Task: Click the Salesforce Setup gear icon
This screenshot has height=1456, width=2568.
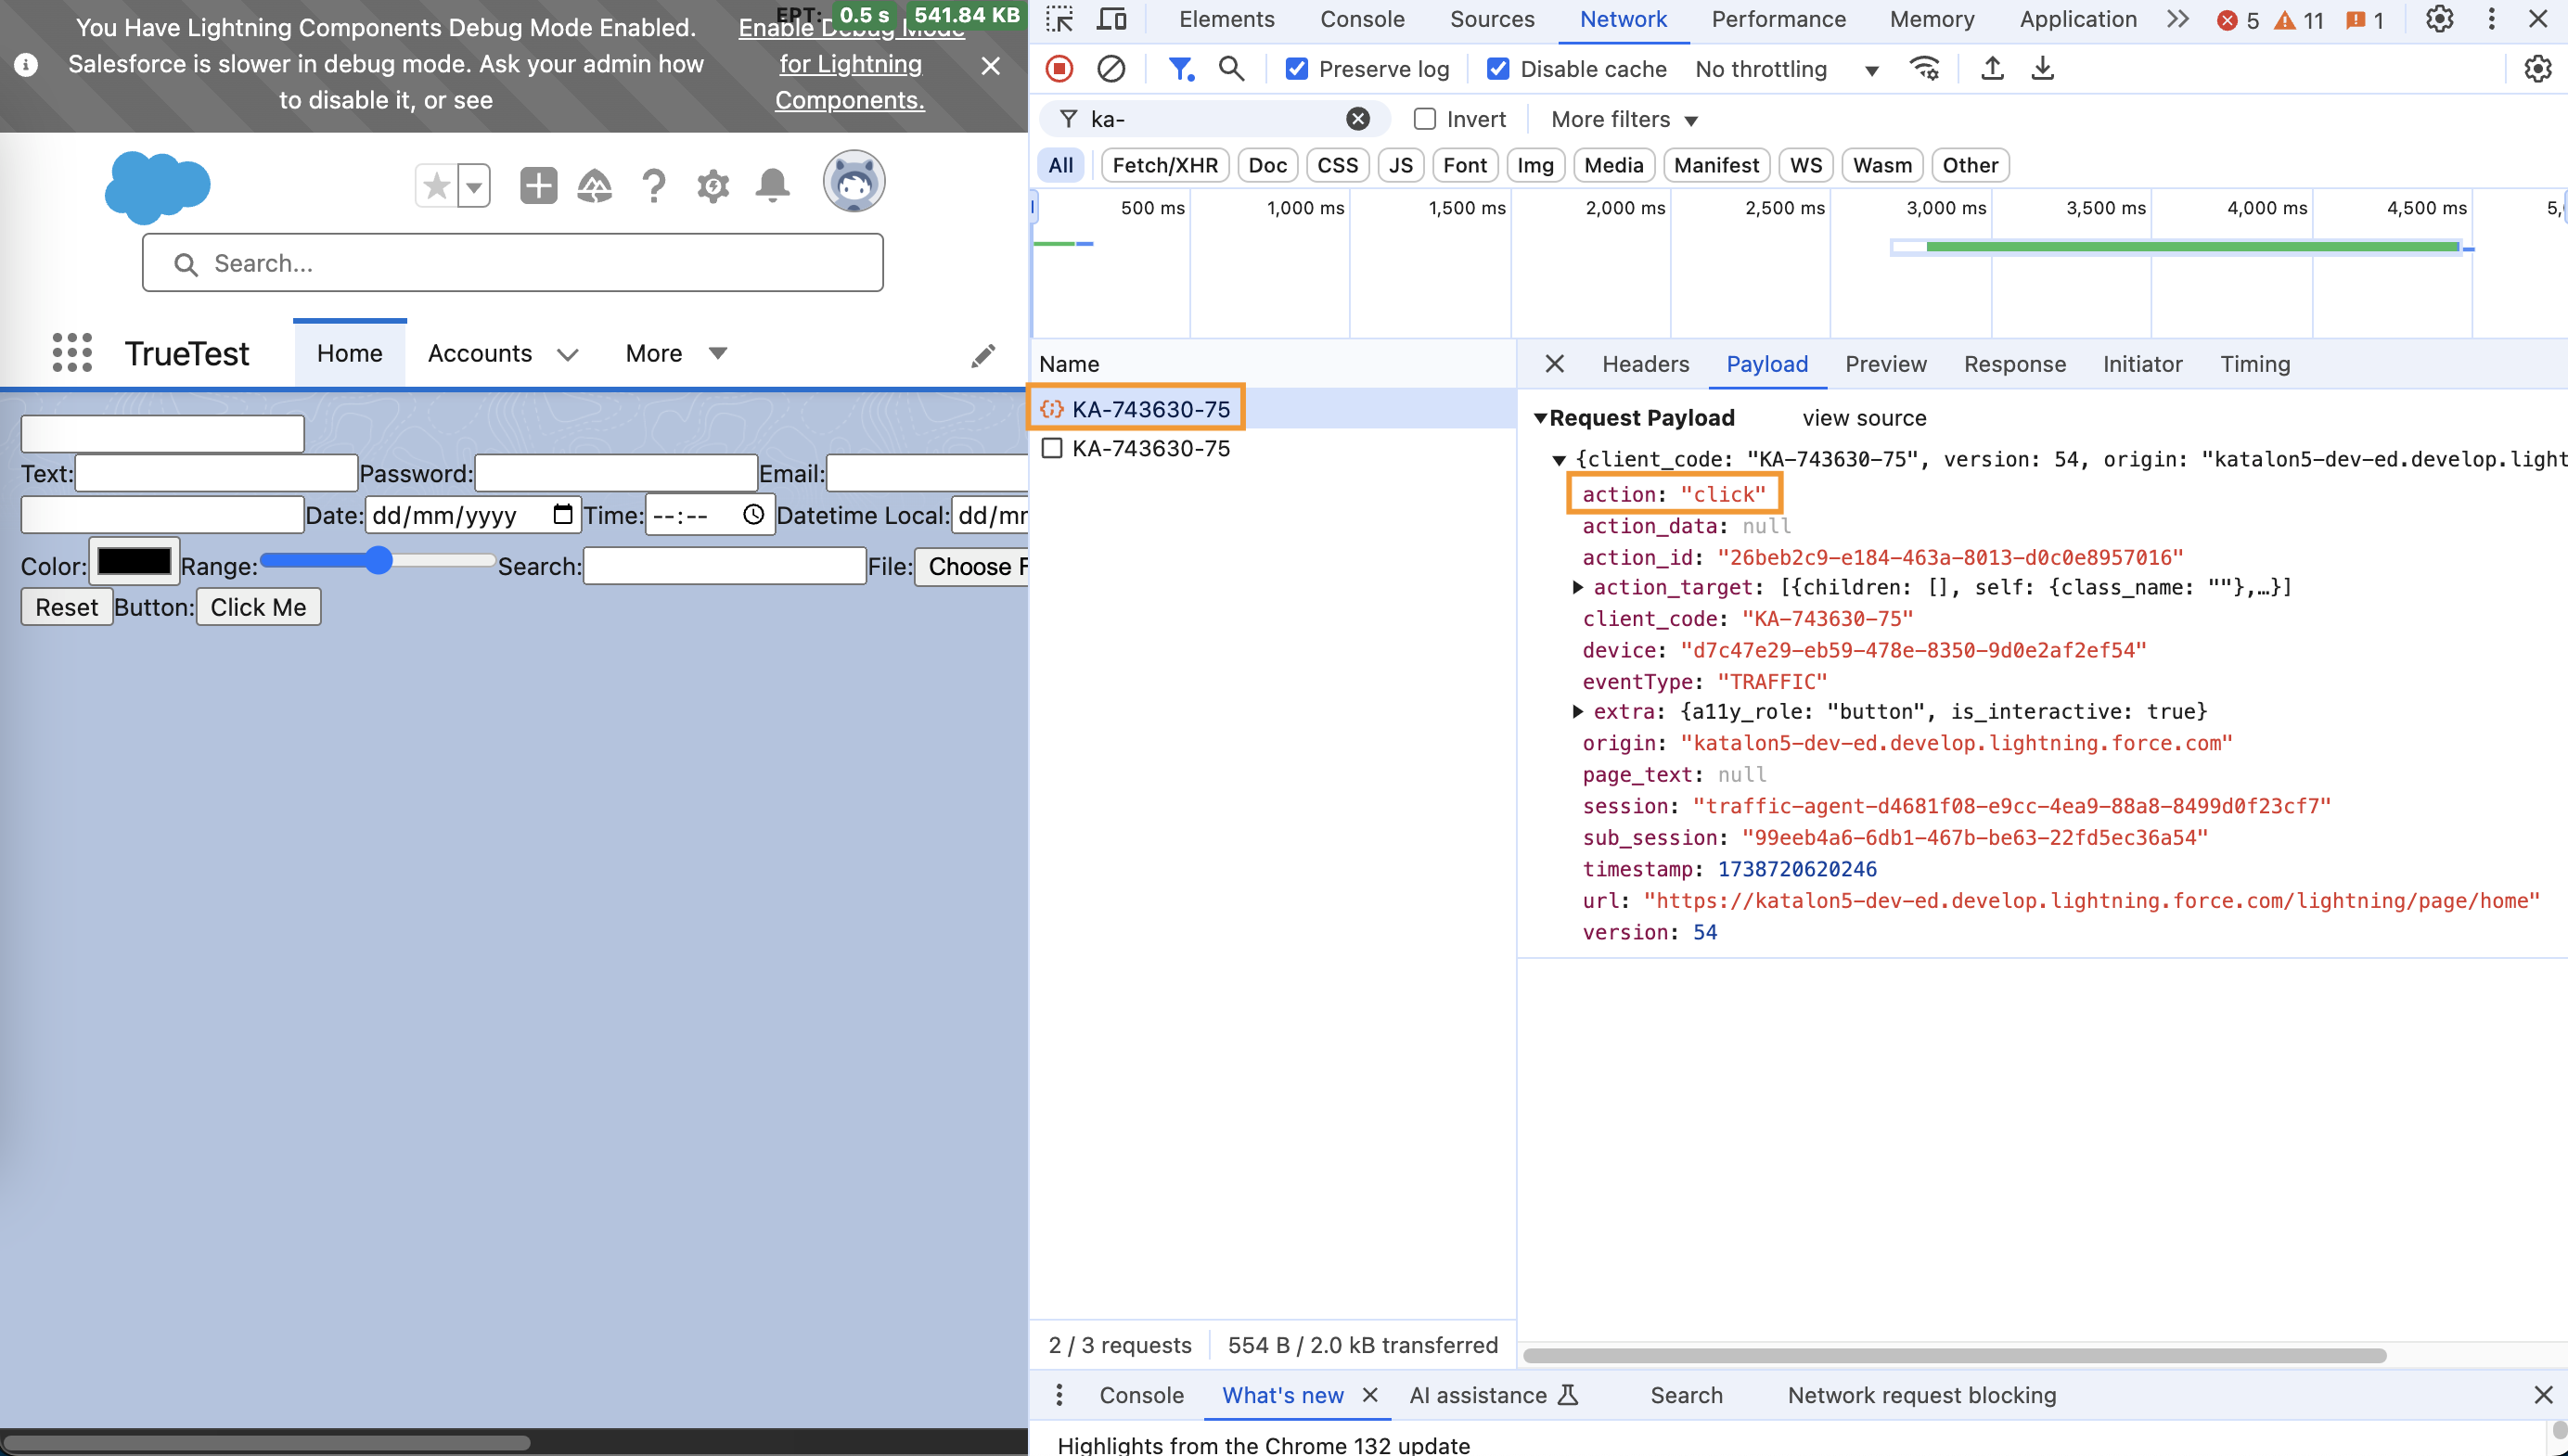Action: point(713,185)
